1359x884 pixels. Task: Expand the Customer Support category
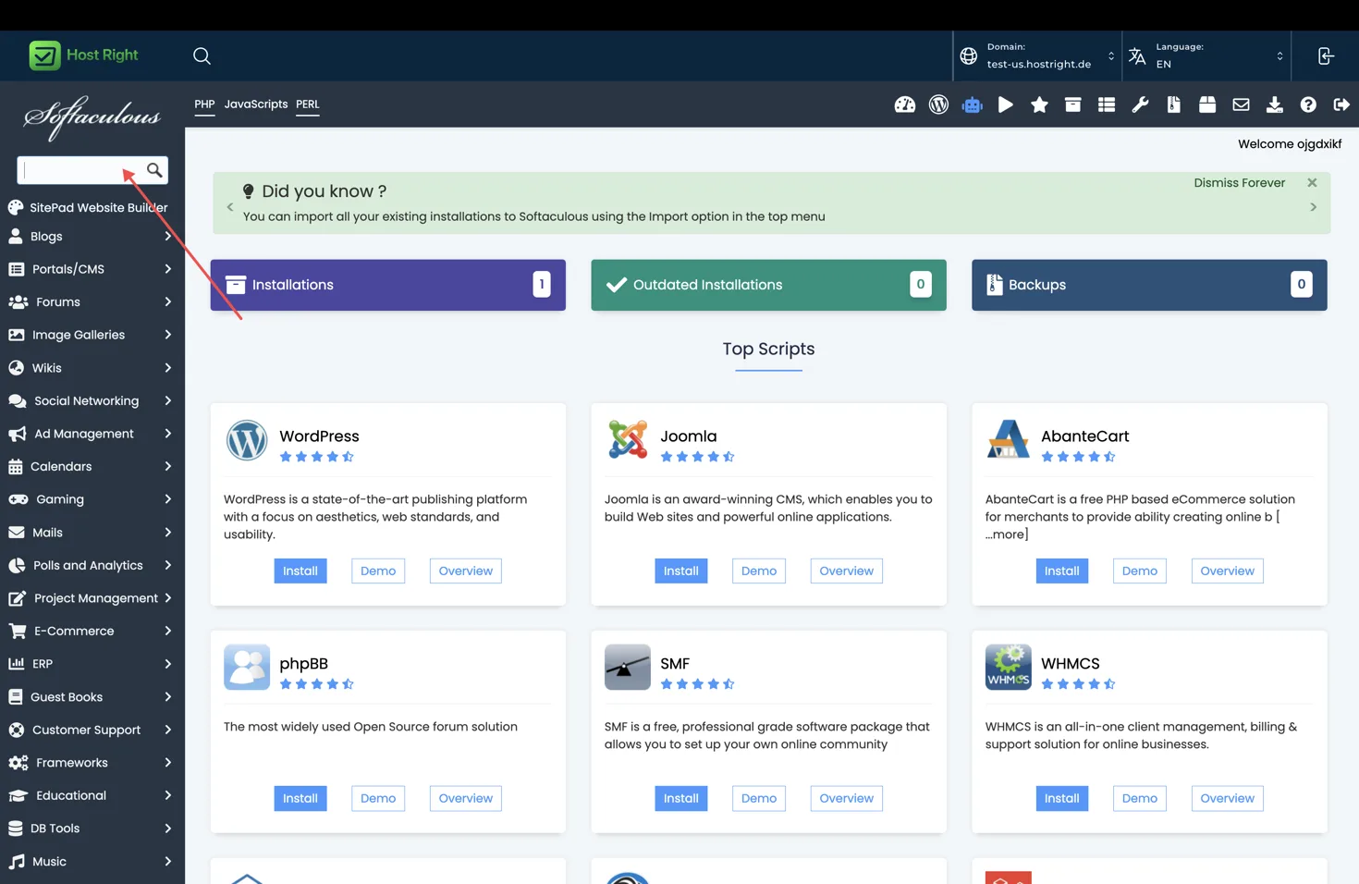coord(91,730)
